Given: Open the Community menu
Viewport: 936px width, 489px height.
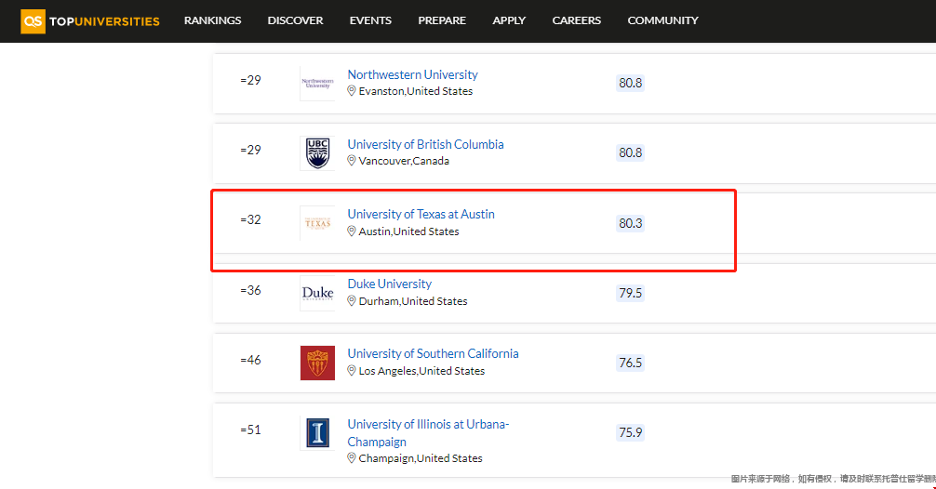Looking at the screenshot, I should (662, 20).
